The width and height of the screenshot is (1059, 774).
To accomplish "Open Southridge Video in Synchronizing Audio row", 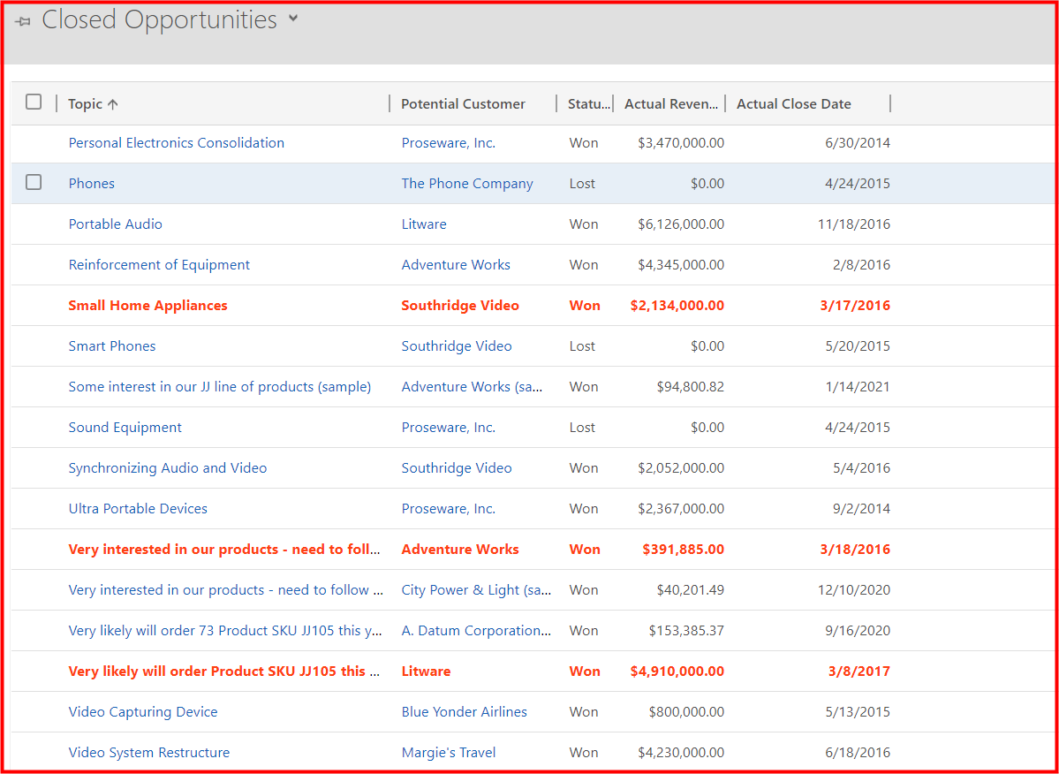I will (457, 468).
